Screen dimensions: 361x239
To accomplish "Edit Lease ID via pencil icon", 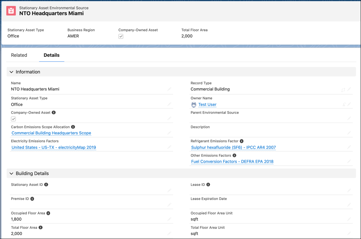I will tap(349, 190).
